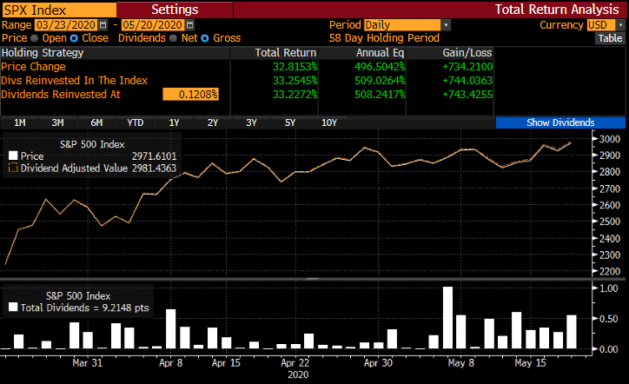Click the Show Dividends button
The width and height of the screenshot is (629, 384).
(x=560, y=122)
